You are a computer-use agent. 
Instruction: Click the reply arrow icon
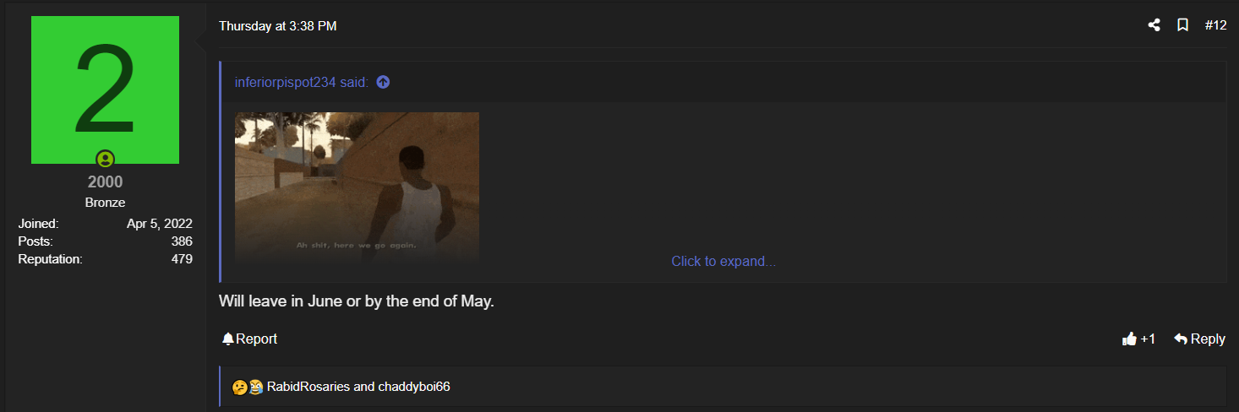click(x=1181, y=339)
